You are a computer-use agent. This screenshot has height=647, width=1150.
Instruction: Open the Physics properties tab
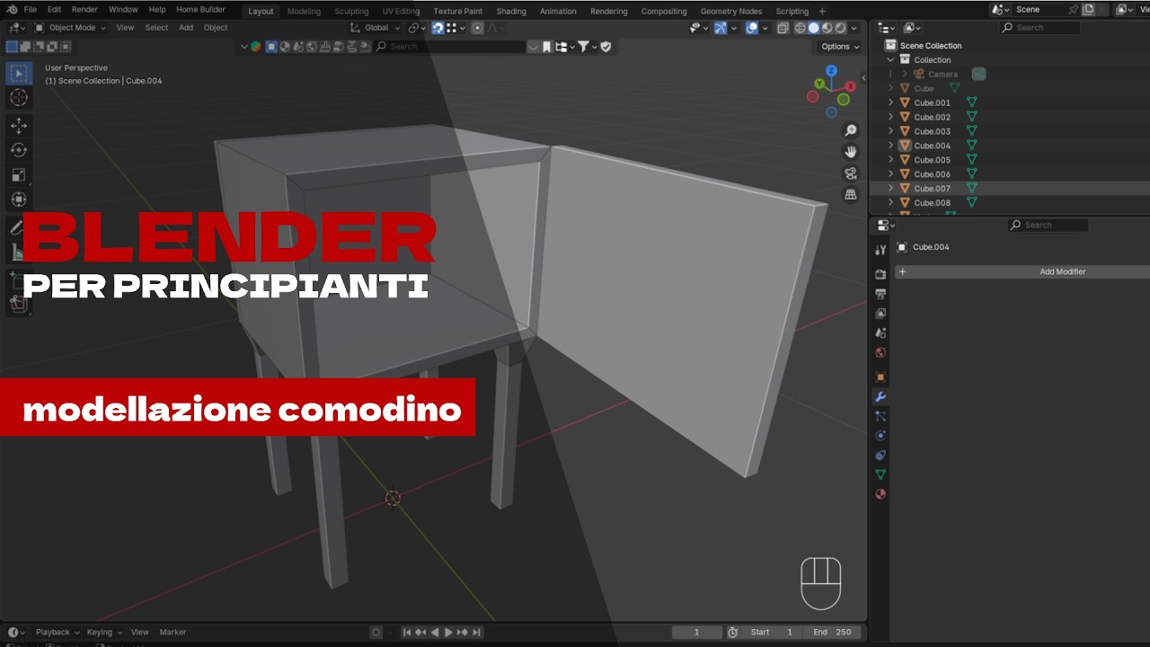[x=880, y=436]
